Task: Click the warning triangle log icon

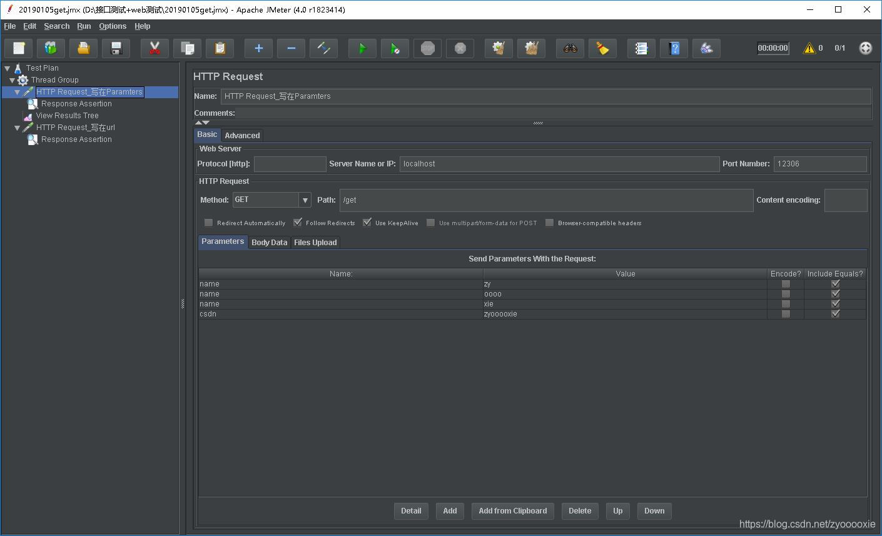Action: point(809,48)
